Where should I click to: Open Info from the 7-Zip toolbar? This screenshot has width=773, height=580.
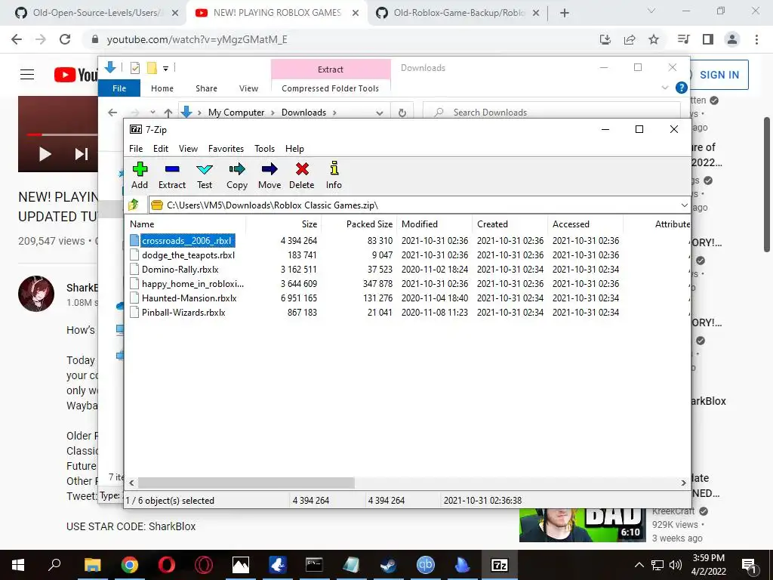pyautogui.click(x=334, y=175)
